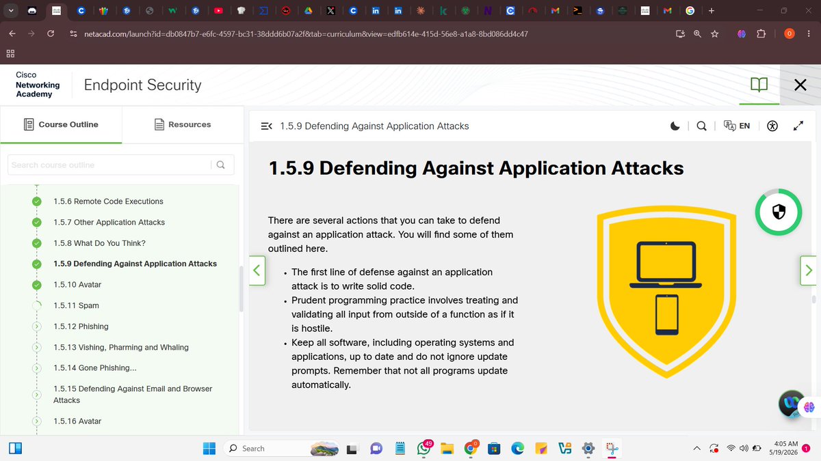Switch to the YouTube tab
The height and width of the screenshot is (461, 821).
click(x=218, y=11)
